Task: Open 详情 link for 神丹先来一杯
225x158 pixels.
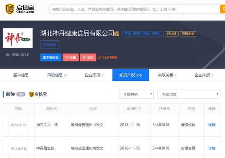Action: pyautogui.click(x=212, y=125)
